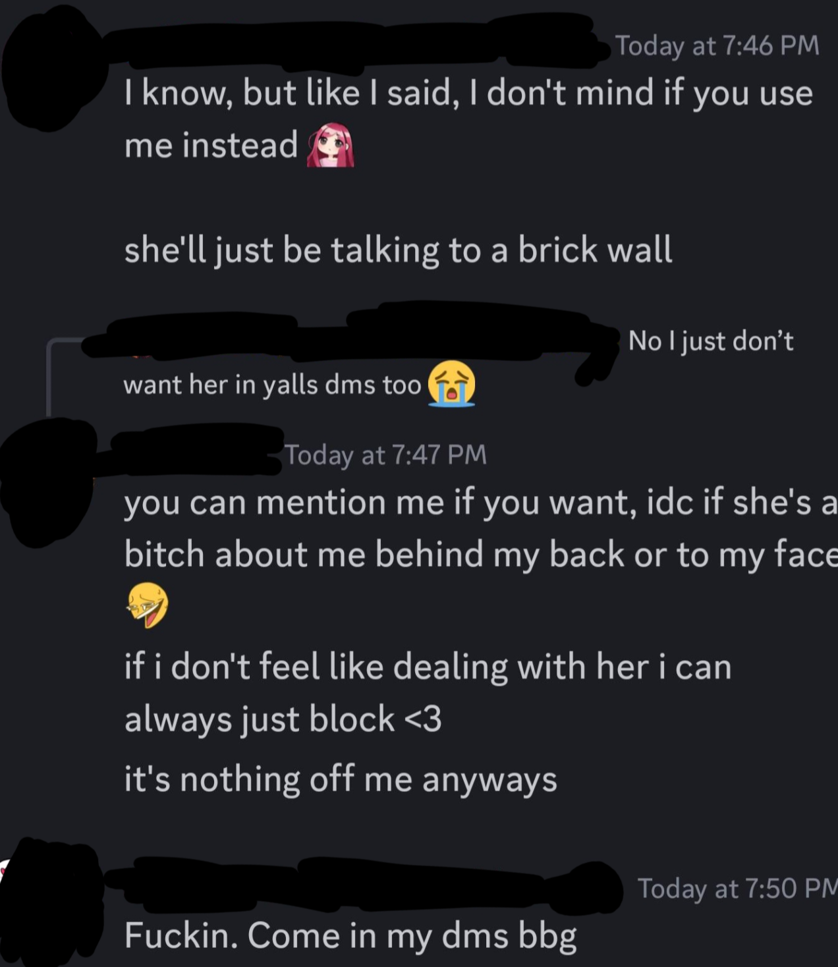Click the "Today at 7:47 PM" timestamp
The width and height of the screenshot is (838, 967).
386,455
